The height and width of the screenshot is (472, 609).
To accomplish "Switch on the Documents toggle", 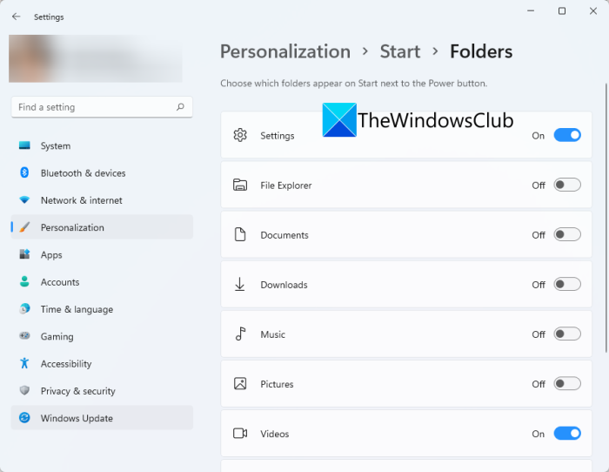I will (566, 234).
